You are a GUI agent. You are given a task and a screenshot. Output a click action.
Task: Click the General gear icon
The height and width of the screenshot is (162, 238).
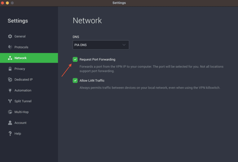click(x=10, y=36)
